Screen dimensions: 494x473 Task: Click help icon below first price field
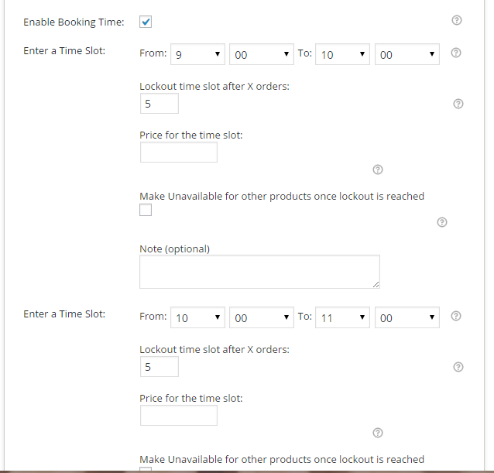coord(377,170)
